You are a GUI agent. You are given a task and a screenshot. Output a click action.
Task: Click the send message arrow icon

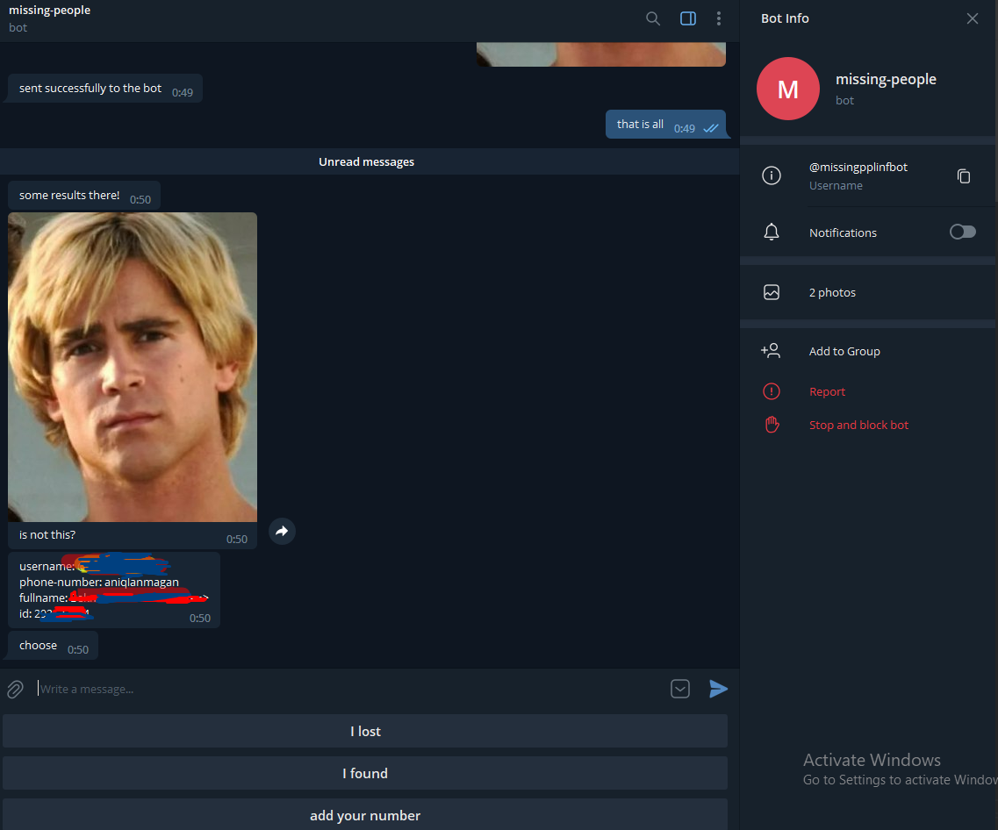tap(719, 689)
